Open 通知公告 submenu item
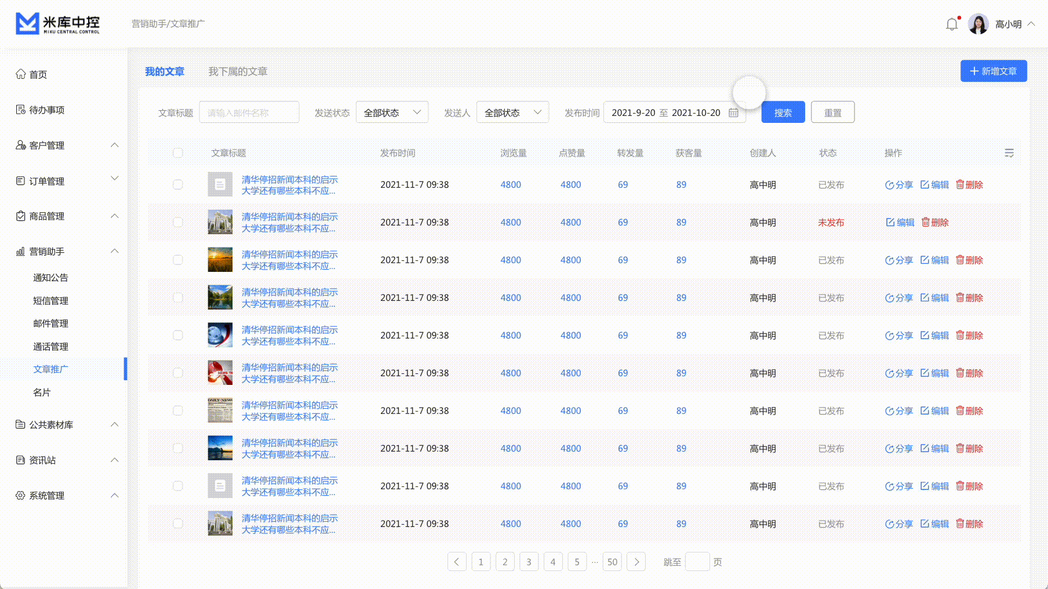The image size is (1048, 589). [50, 278]
